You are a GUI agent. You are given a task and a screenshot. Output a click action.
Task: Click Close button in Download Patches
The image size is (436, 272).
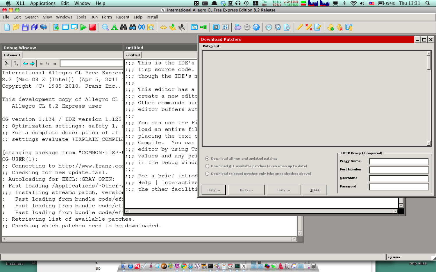point(315,190)
